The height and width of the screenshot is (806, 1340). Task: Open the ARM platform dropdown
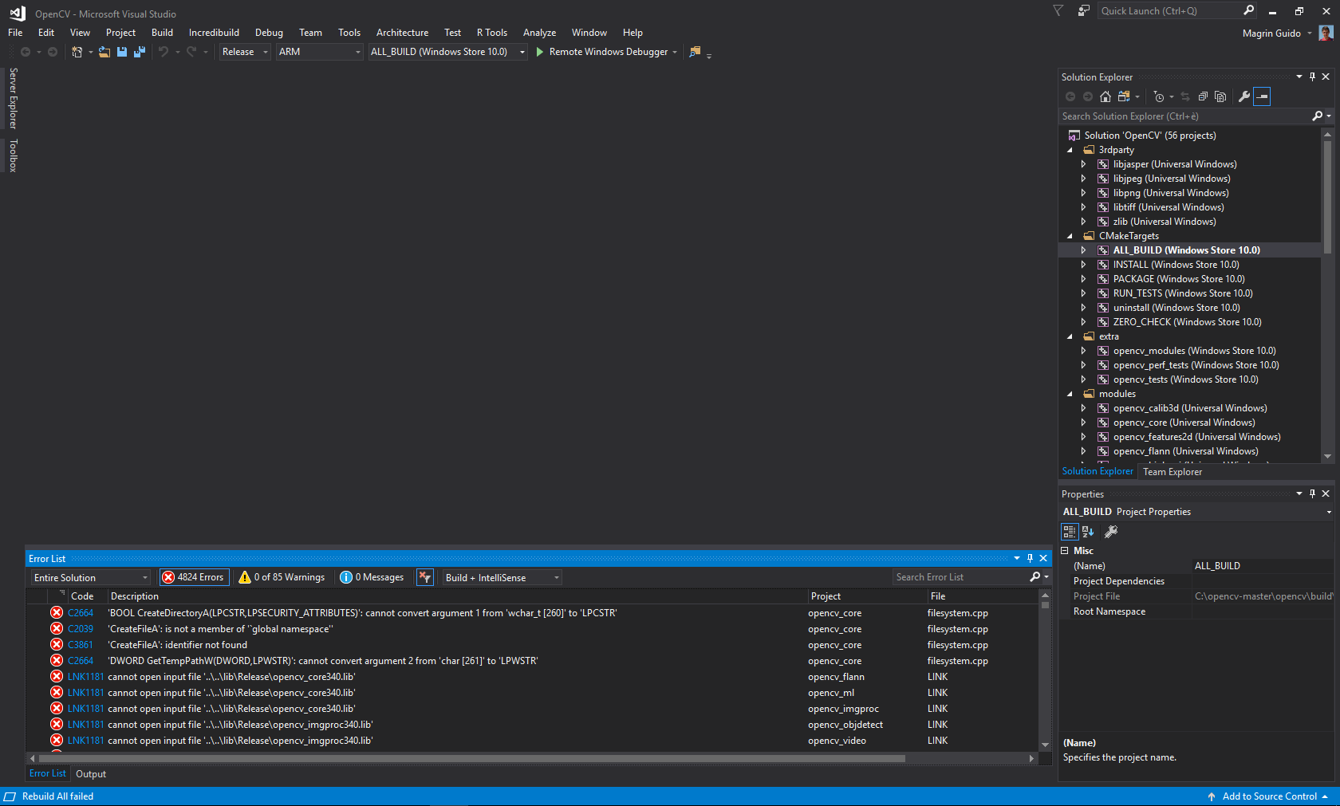320,52
